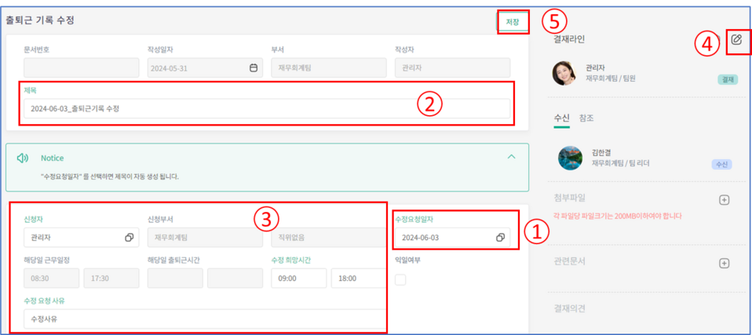Click the 저장 save button

pos(513,22)
